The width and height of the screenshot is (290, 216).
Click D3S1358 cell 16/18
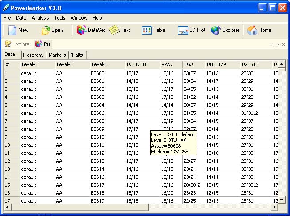(x=143, y=177)
